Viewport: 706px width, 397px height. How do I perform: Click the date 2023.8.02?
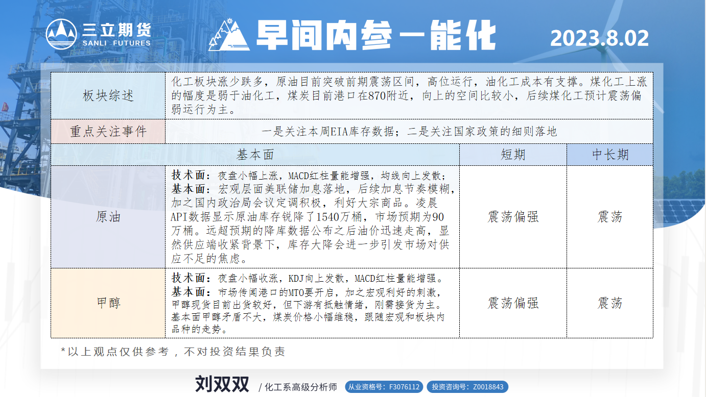(599, 38)
